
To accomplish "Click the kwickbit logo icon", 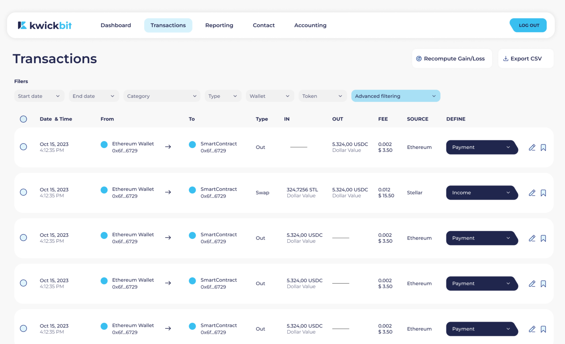I will [22, 25].
